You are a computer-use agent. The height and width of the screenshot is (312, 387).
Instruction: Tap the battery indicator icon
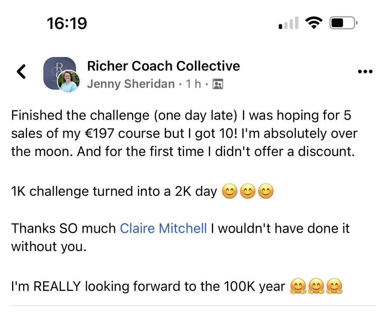pyautogui.click(x=343, y=23)
